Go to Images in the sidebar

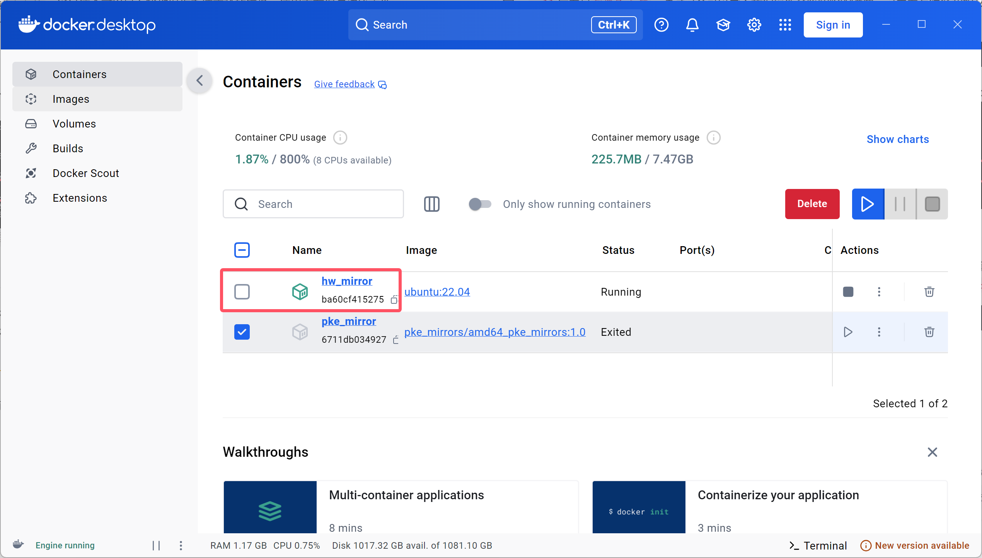[x=71, y=99]
